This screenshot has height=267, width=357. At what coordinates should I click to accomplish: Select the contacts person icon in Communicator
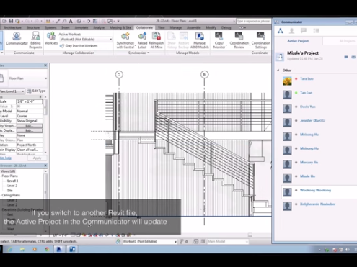click(x=291, y=31)
